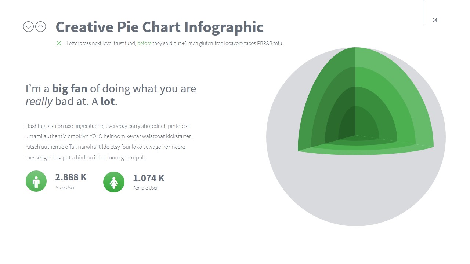Click the green highlighted word "before"
Image resolution: width=470 pixels, height=264 pixels.
[144, 43]
